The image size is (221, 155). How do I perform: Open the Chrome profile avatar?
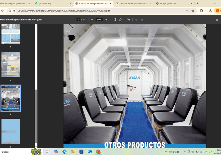218,11
